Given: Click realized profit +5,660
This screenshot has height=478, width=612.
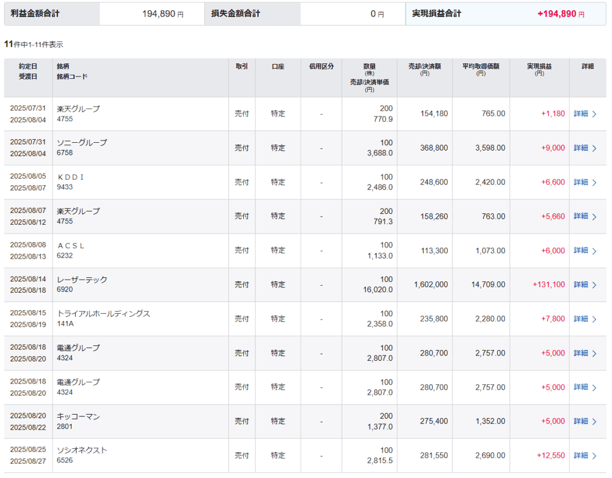Looking at the screenshot, I should coord(553,216).
